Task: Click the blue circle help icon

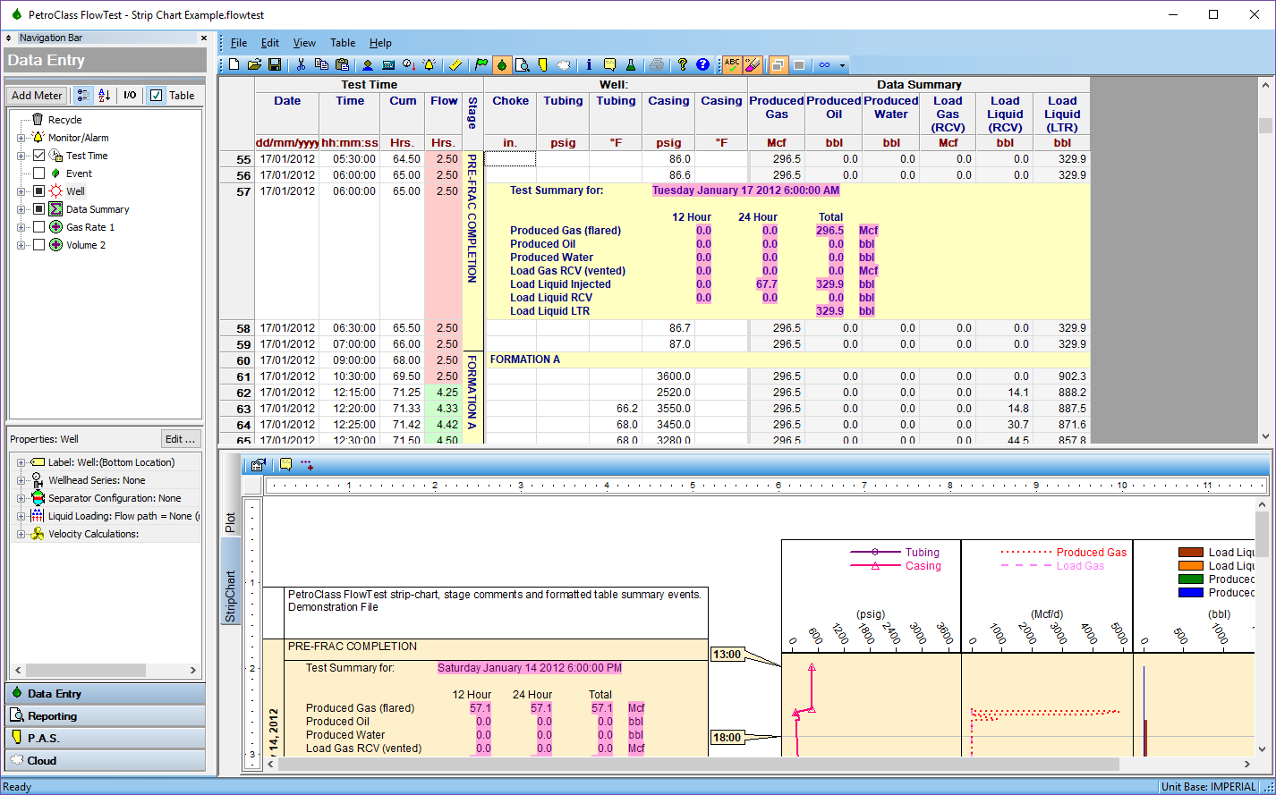Action: tap(702, 64)
